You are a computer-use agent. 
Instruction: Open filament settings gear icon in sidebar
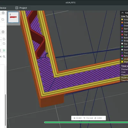click(3, 32)
